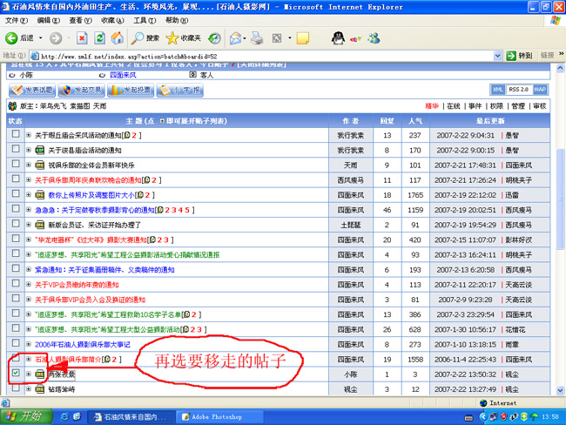Expand post list of 关于服丘庙会采风活动的通知
Screen dimensions: 566x425
[29, 135]
